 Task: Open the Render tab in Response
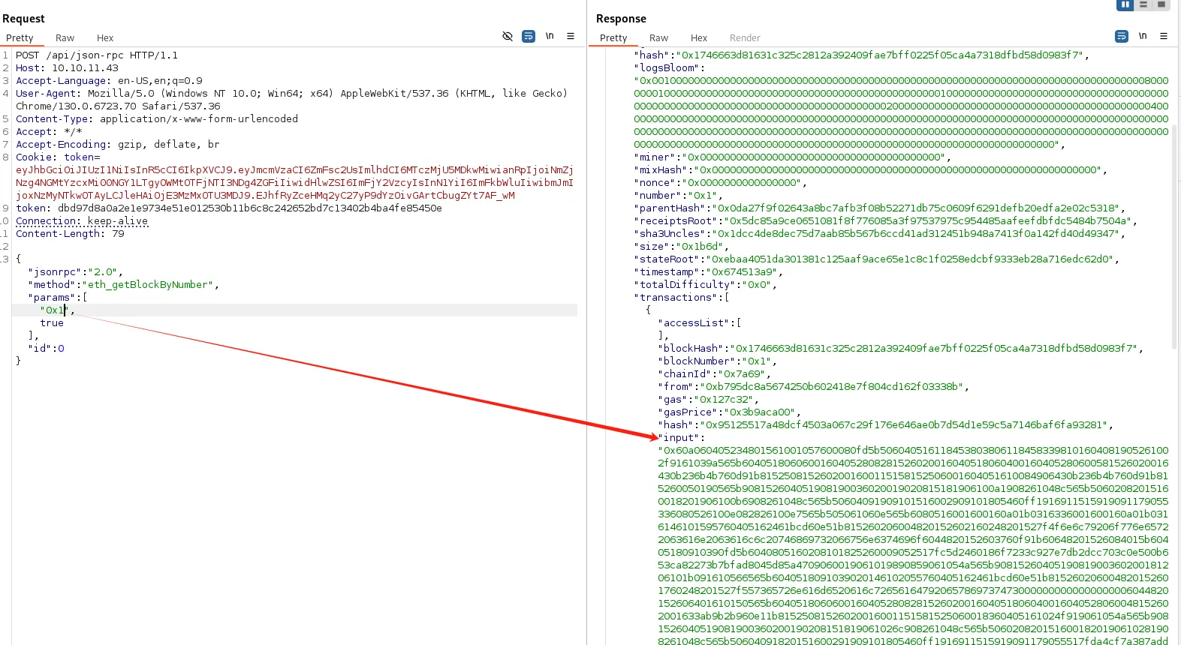click(x=745, y=37)
